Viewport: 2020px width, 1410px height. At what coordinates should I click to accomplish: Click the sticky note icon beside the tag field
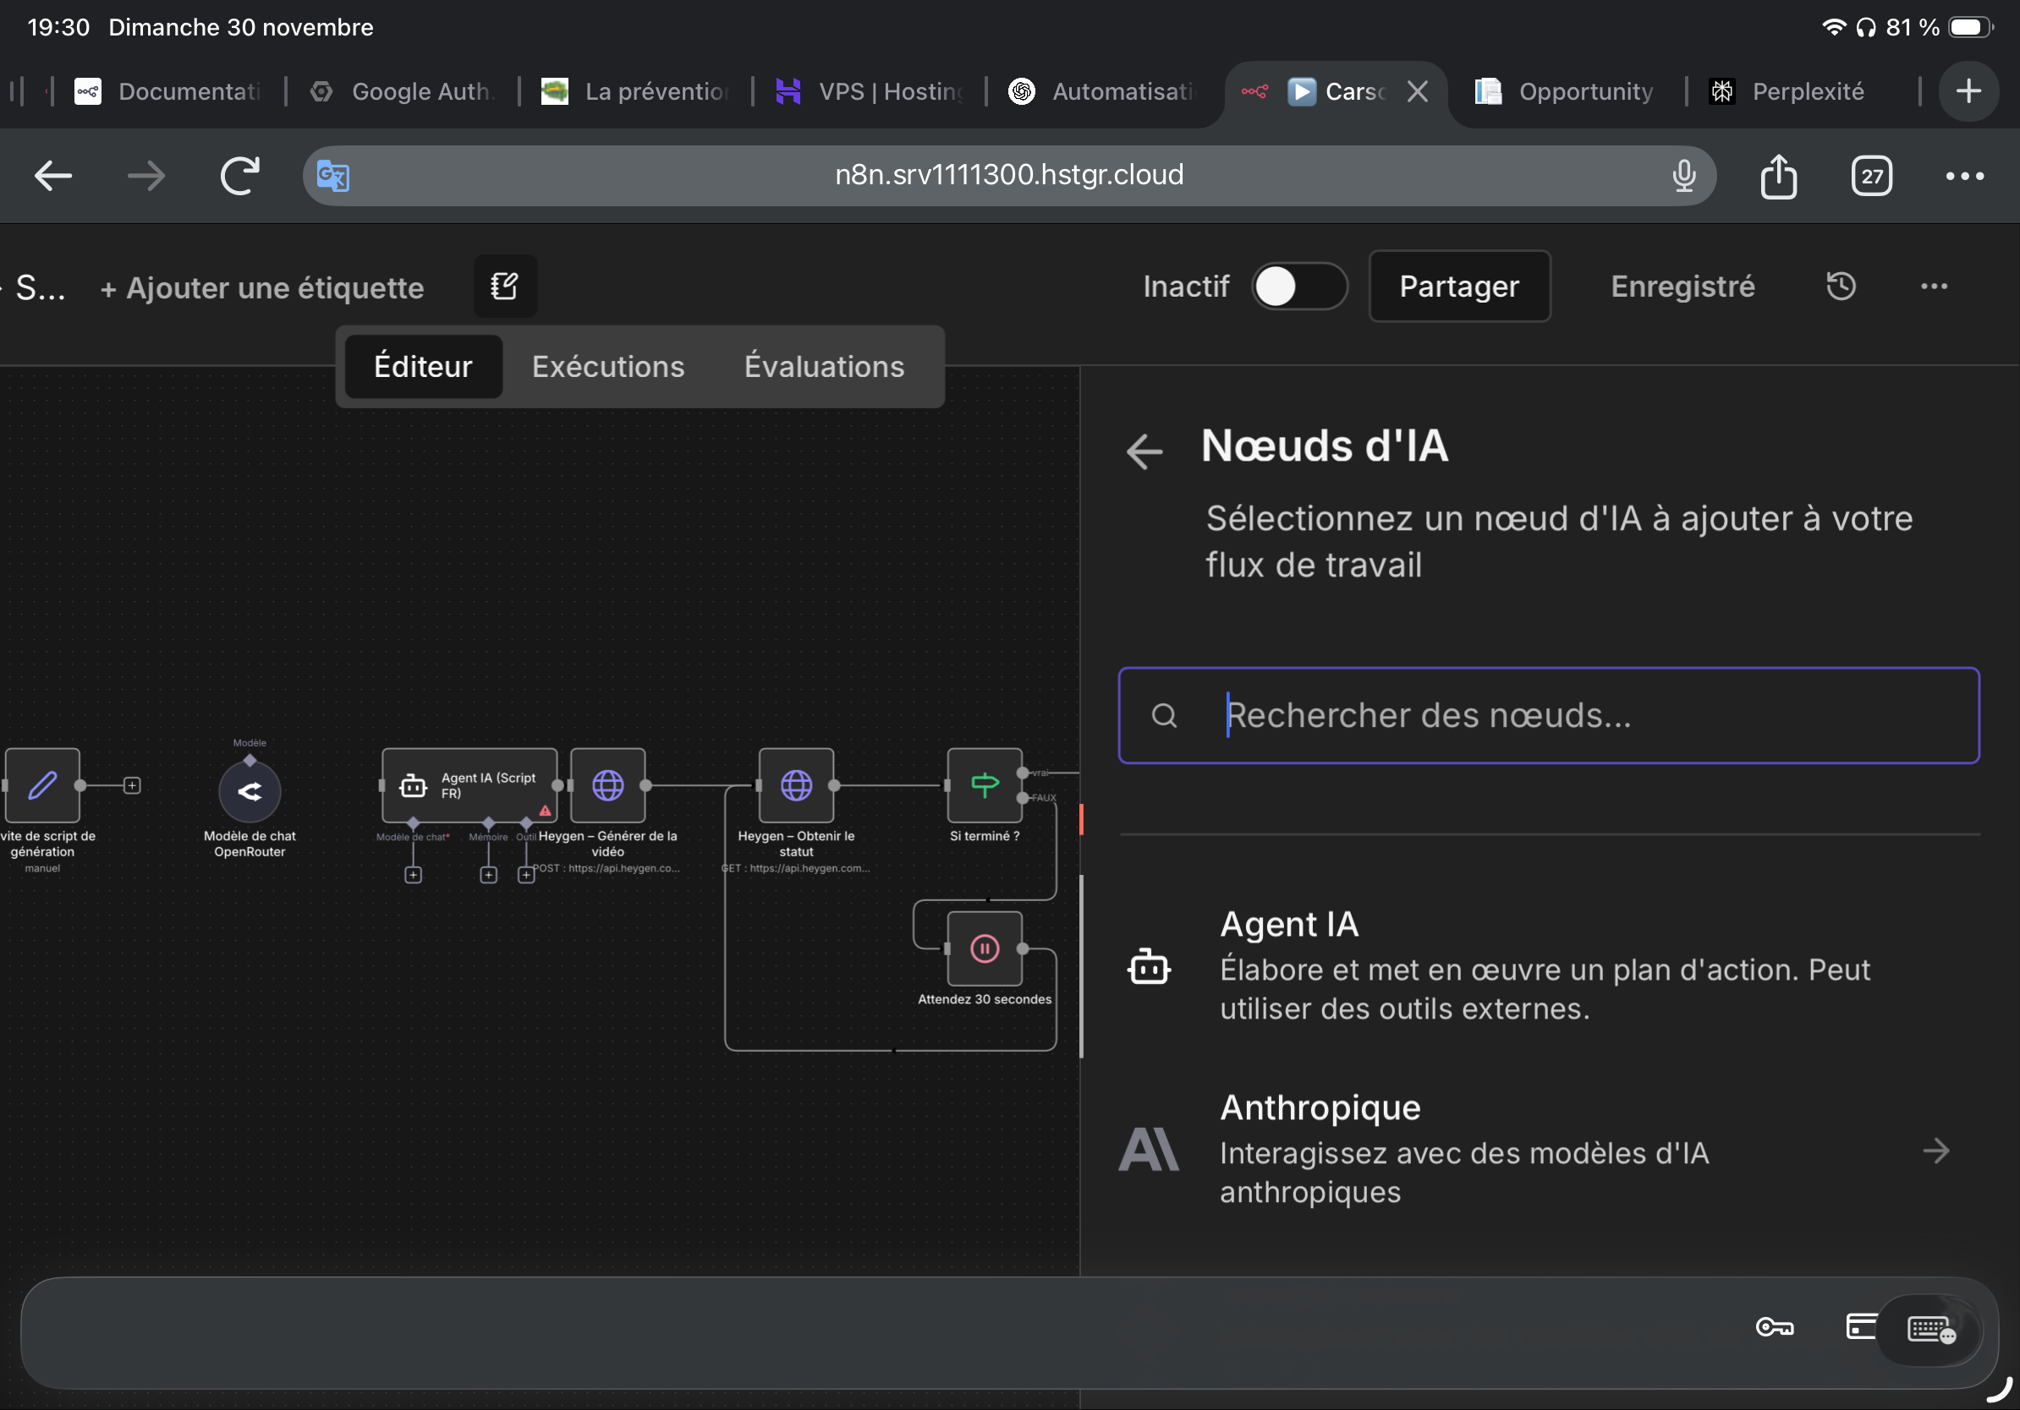click(x=505, y=287)
